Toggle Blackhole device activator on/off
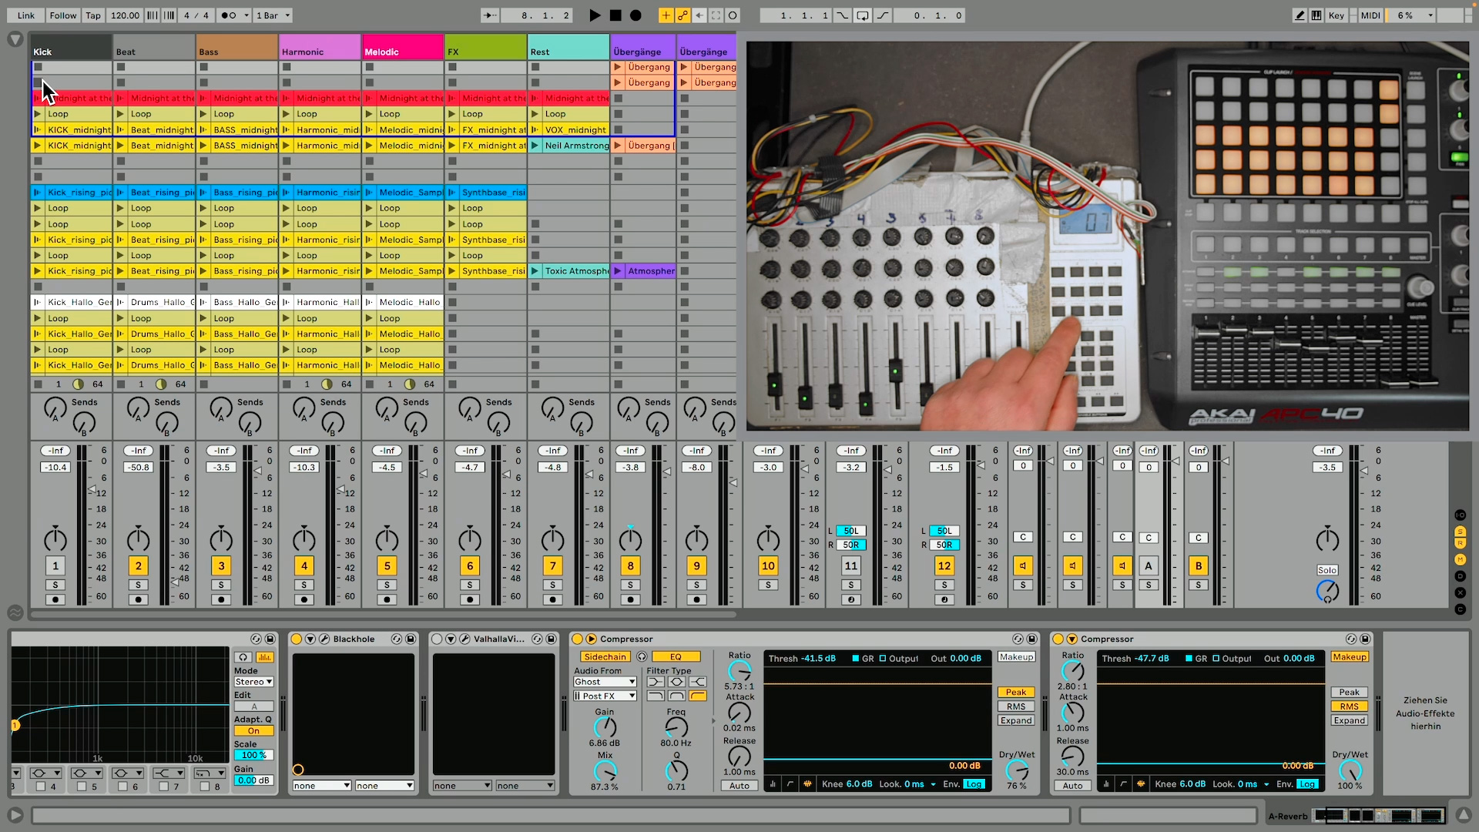1479x832 pixels. pos(296,639)
